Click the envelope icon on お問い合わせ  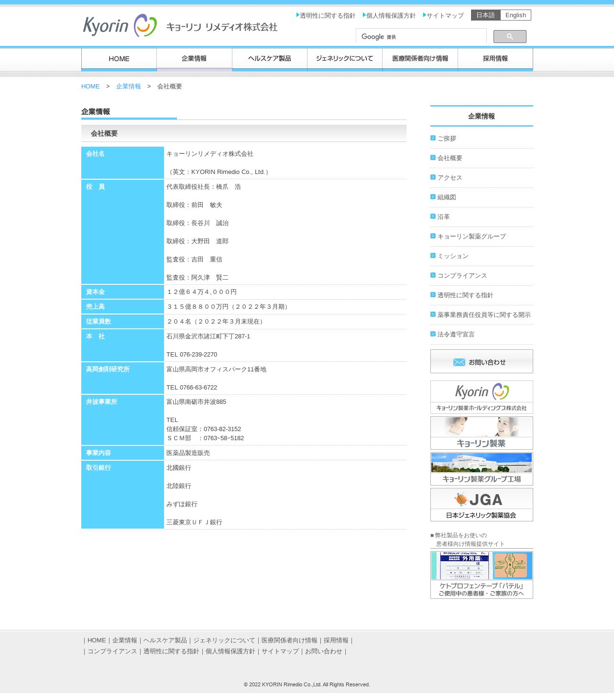459,362
